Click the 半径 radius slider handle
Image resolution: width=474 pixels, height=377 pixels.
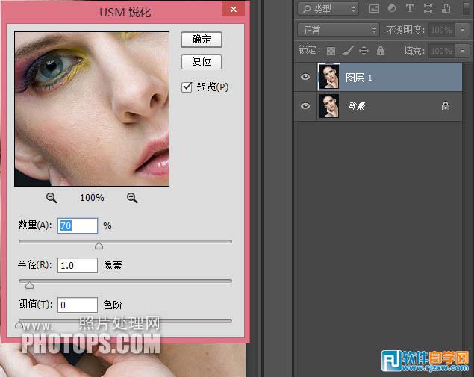pos(29,285)
